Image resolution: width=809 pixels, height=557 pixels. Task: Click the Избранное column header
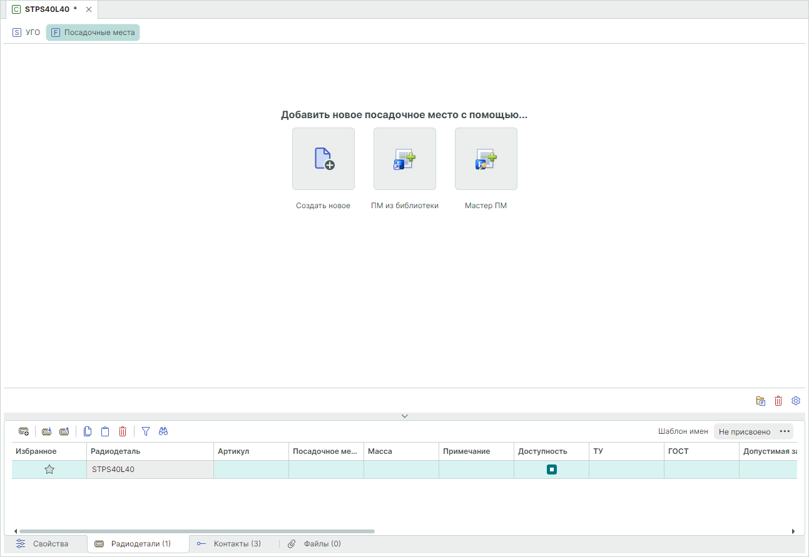click(49, 451)
